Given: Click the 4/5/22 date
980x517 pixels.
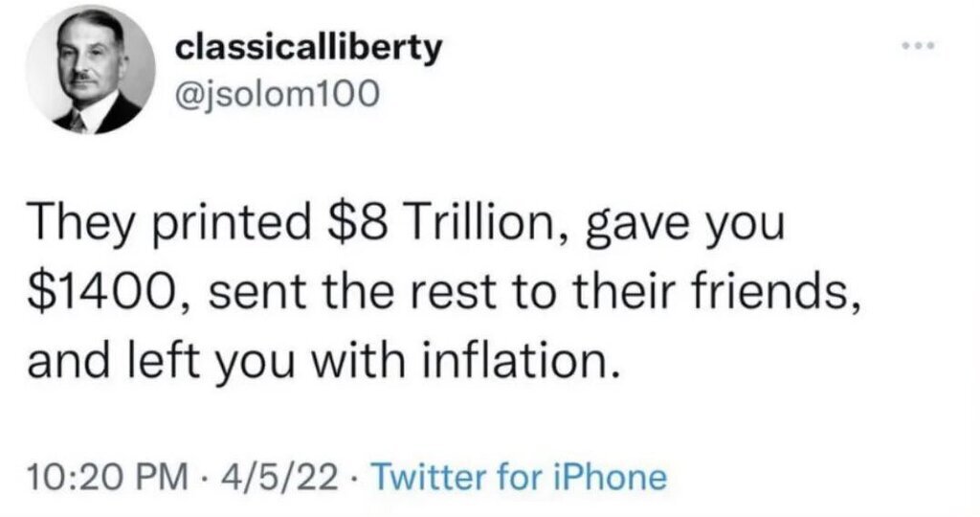Looking at the screenshot, I should click(269, 476).
